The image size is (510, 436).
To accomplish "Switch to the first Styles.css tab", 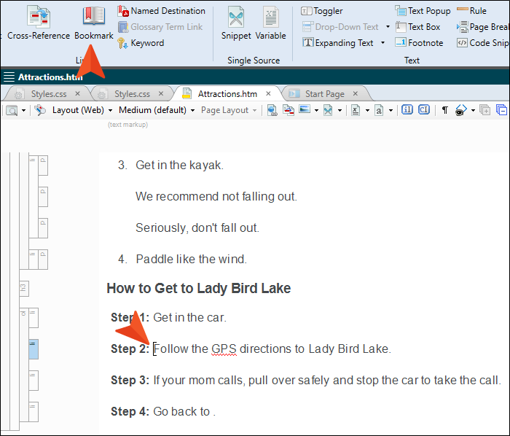I will [48, 93].
